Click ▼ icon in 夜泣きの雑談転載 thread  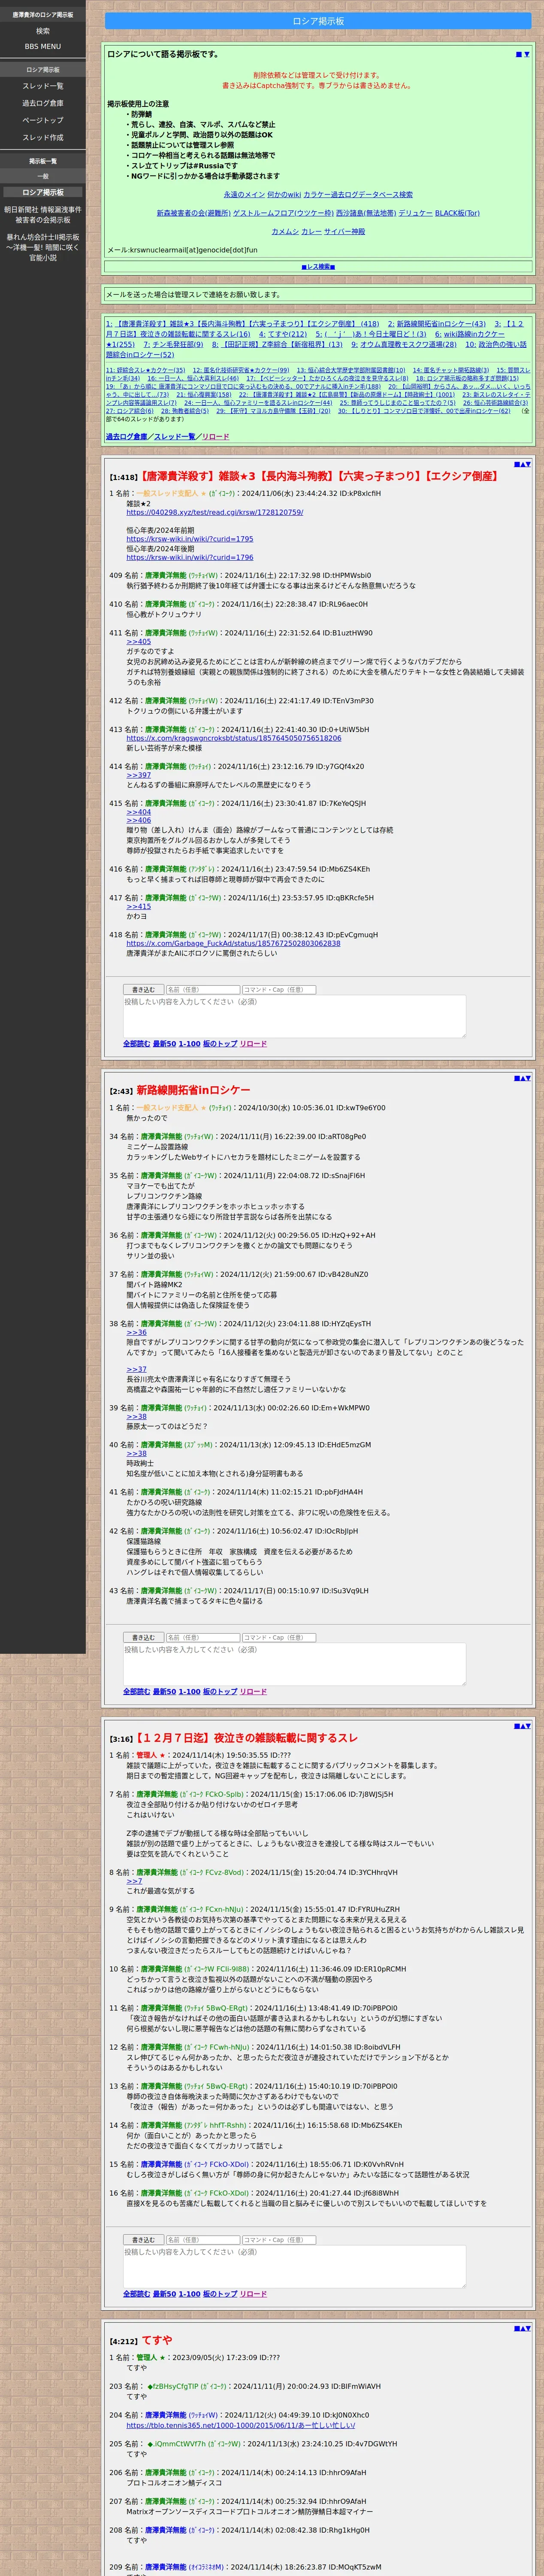[x=528, y=1726]
